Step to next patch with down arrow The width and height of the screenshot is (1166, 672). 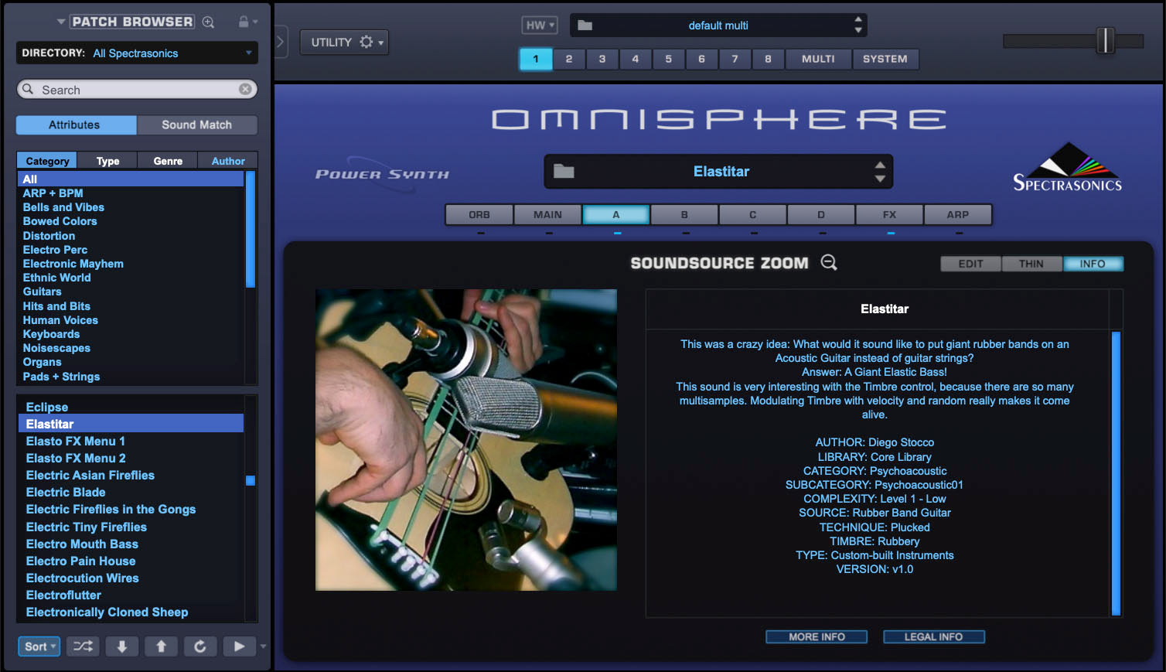(122, 646)
